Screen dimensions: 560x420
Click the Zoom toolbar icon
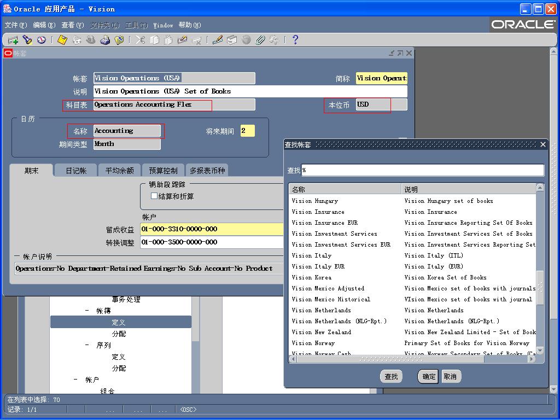(232, 40)
